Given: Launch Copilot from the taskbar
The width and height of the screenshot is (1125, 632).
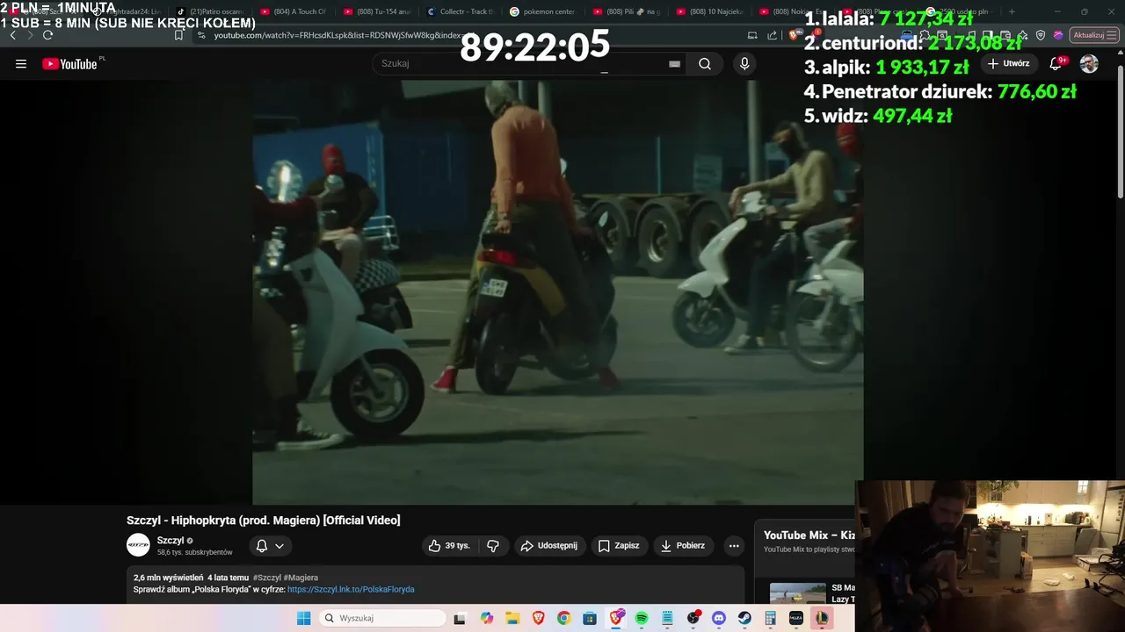Looking at the screenshot, I should [487, 618].
